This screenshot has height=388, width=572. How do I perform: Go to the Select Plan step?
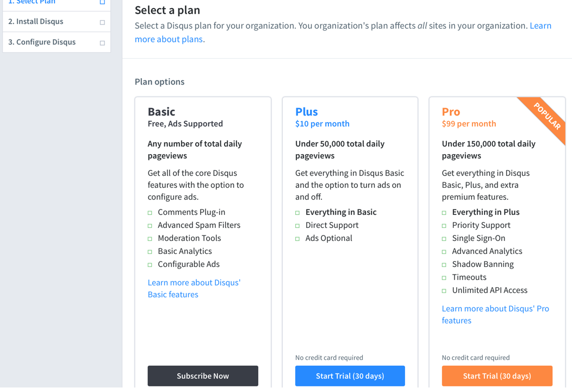click(x=32, y=2)
